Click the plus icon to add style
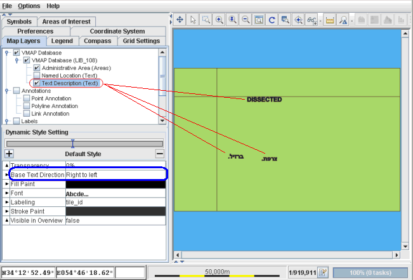The width and height of the screenshot is (413, 280). (9, 154)
